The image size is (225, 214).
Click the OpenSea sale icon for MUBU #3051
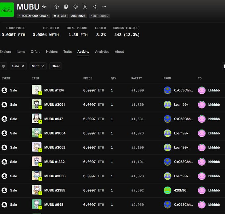point(4,105)
